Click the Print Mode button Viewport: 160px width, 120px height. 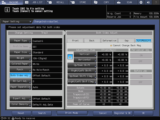click(72, 113)
